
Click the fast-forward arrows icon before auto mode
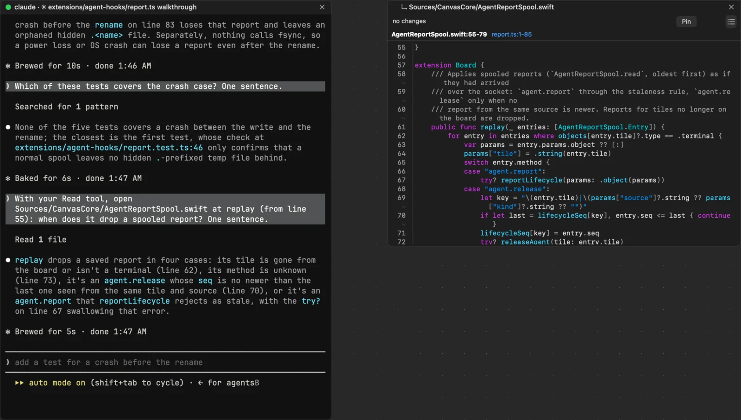point(19,383)
